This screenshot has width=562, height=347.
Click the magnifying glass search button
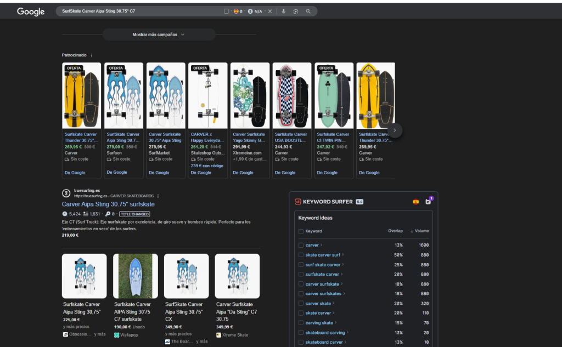pyautogui.click(x=308, y=11)
